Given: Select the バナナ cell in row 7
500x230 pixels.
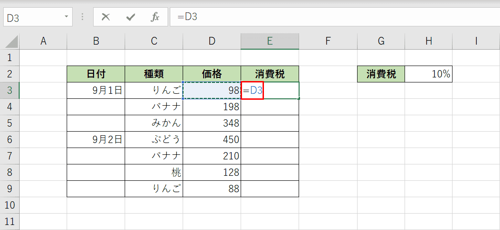Looking at the screenshot, I should (x=154, y=156).
